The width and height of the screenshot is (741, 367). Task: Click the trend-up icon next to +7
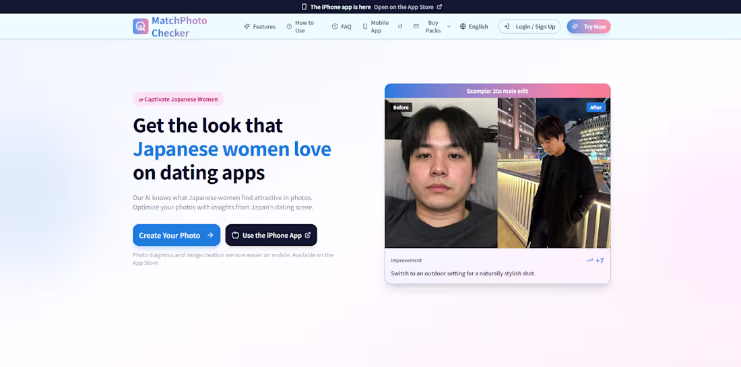pyautogui.click(x=590, y=260)
